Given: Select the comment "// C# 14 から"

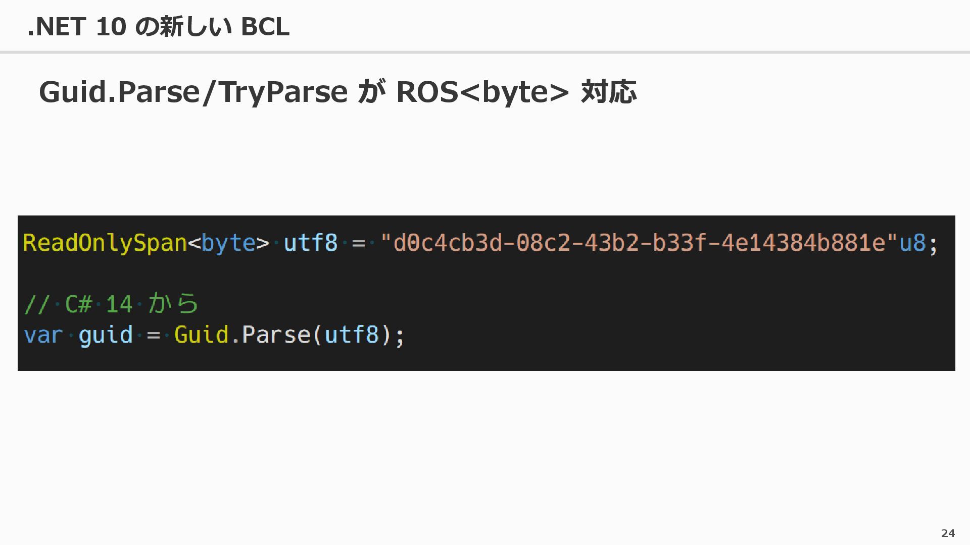Looking at the screenshot, I should coord(111,304).
